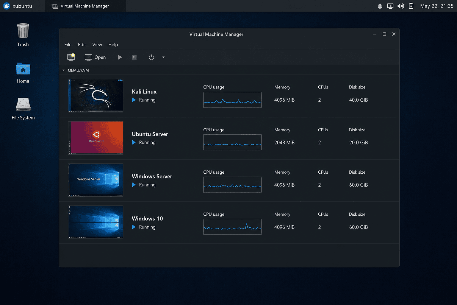
Task: Click the Windows 10 VM name
Action: click(147, 219)
